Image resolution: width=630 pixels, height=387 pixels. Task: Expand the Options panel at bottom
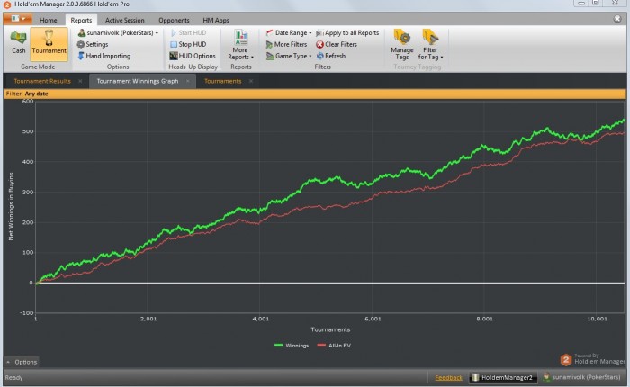coord(22,362)
